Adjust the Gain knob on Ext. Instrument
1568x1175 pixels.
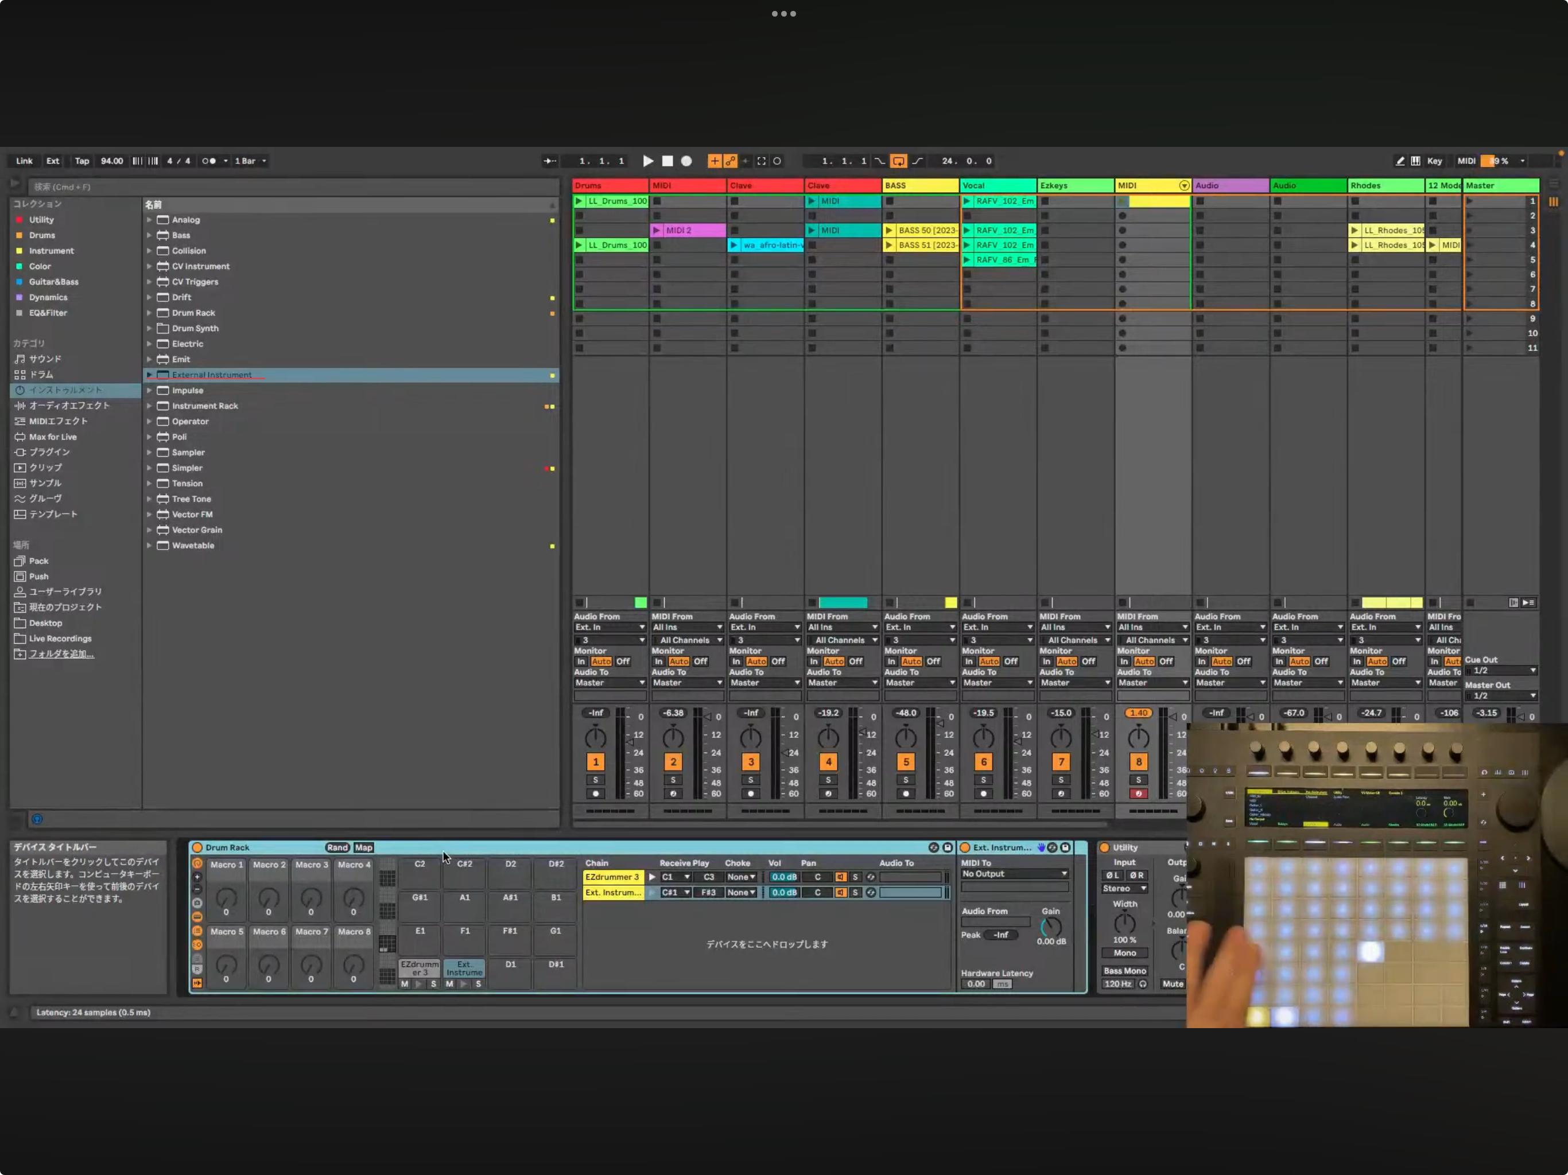coord(1050,926)
